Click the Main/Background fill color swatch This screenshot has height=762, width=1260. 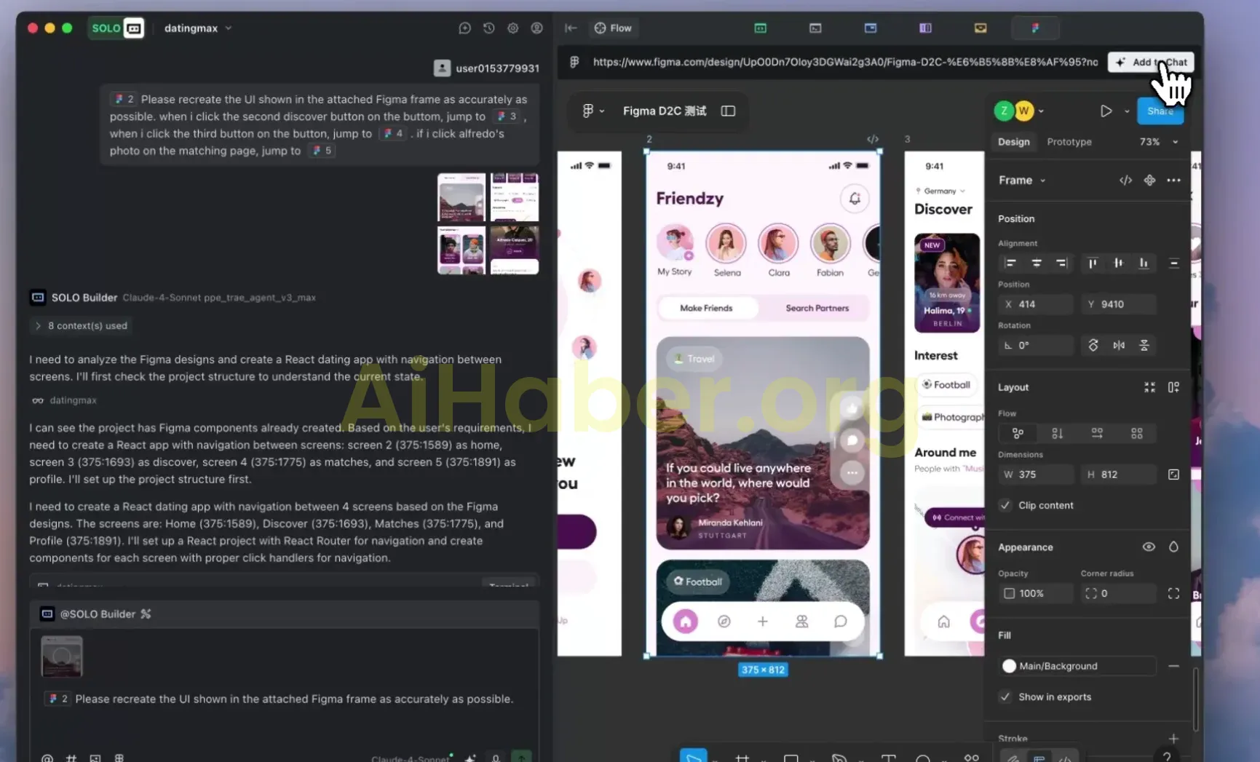tap(1009, 666)
